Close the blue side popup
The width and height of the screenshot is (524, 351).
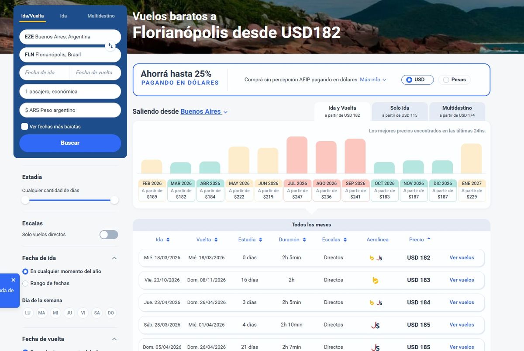[x=13, y=280]
